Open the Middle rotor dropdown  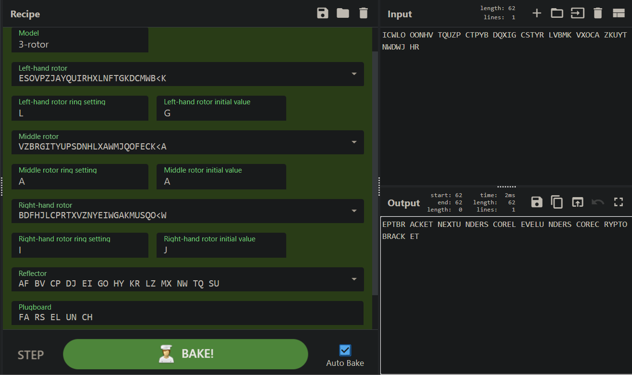[354, 142]
